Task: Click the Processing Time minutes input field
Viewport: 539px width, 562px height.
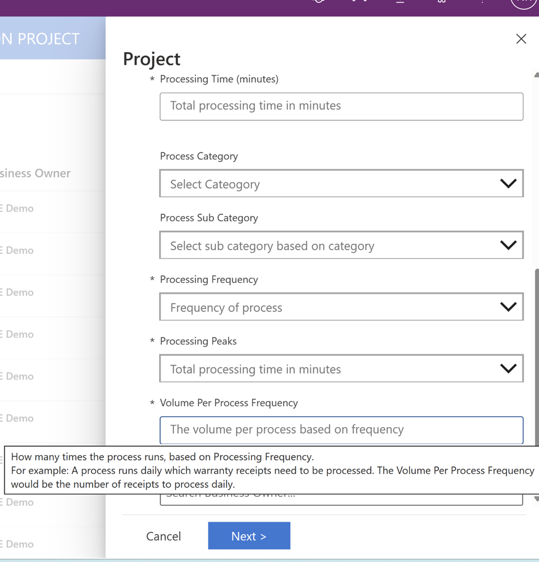Action: [x=341, y=106]
